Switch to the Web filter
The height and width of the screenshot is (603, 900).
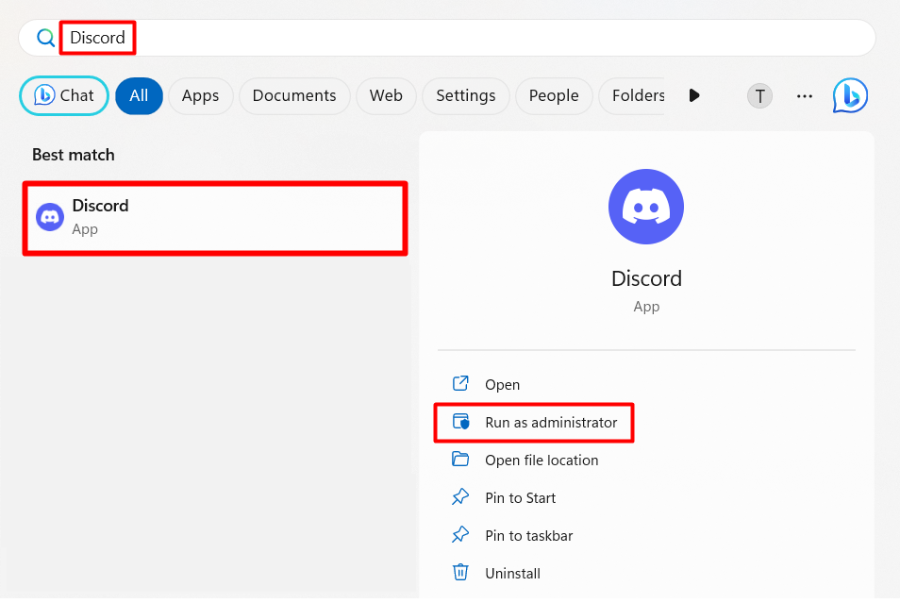coord(386,96)
